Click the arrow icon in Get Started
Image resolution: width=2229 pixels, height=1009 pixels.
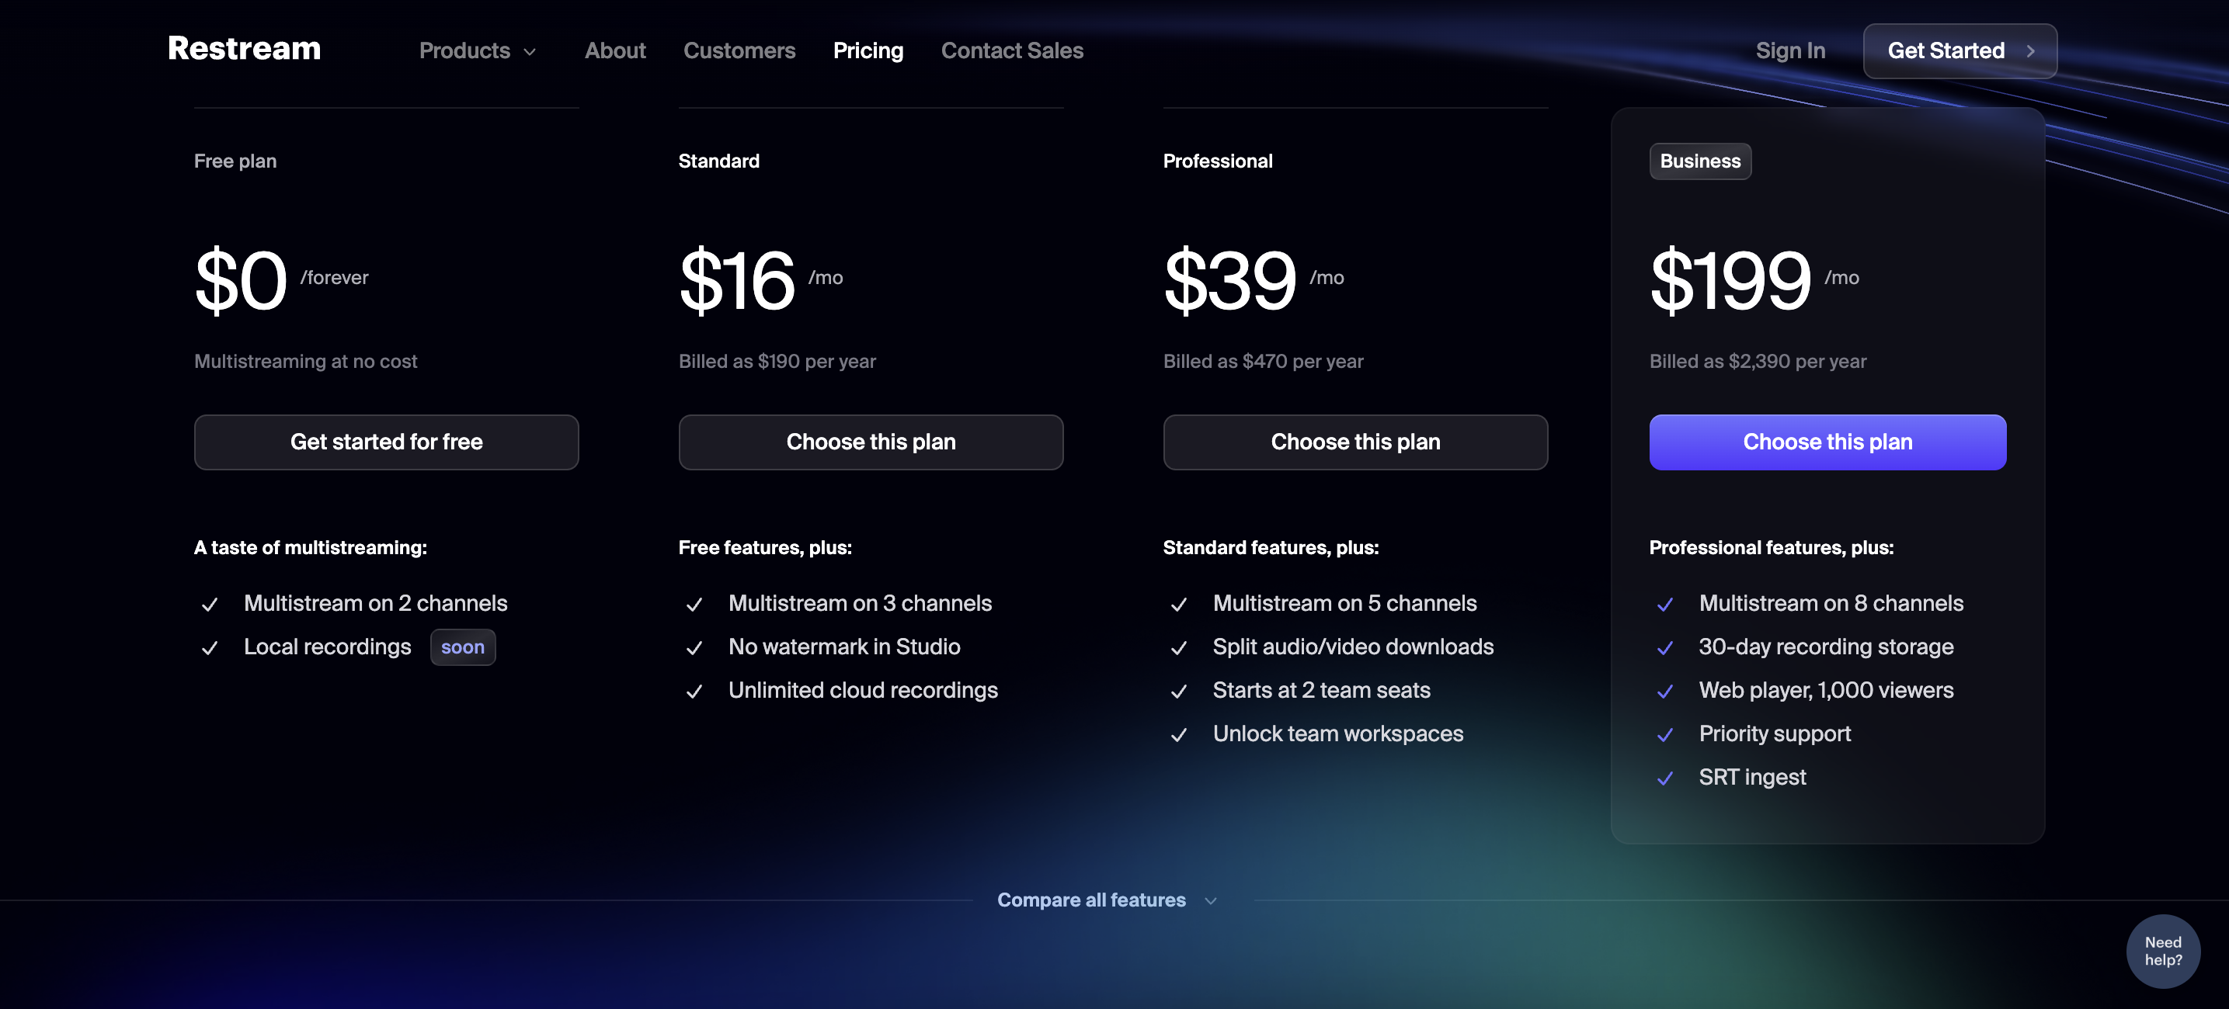point(2030,51)
